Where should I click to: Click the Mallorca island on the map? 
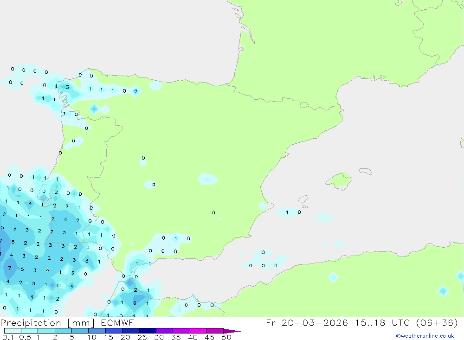pos(339,180)
